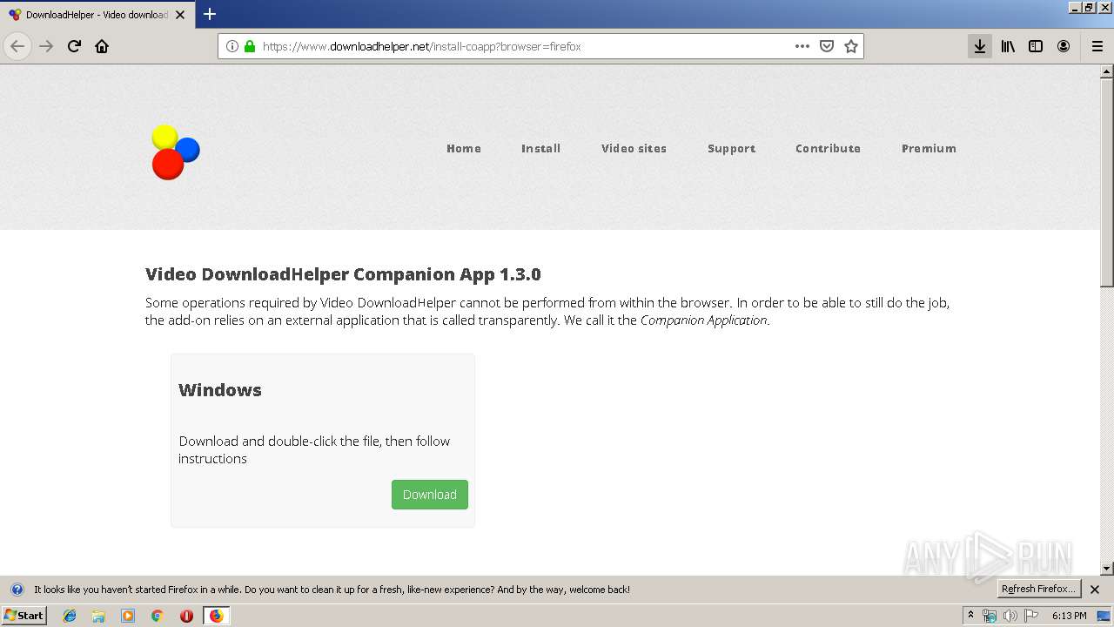Open the Downloads panel arrow icon
1114x627 pixels.
(980, 46)
